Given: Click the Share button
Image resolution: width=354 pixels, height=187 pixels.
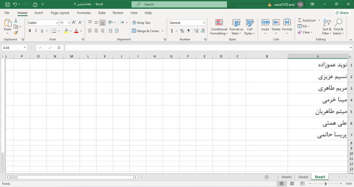Looking at the screenshot, I should point(342,13).
